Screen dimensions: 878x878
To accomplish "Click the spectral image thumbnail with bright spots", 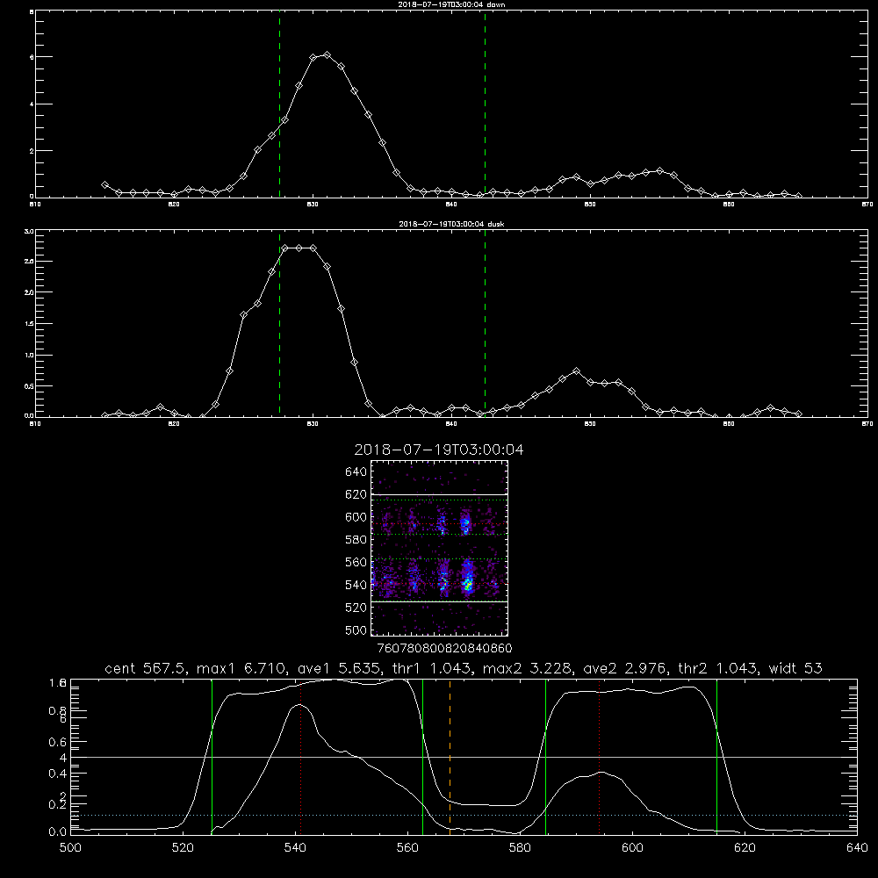I will point(439,548).
